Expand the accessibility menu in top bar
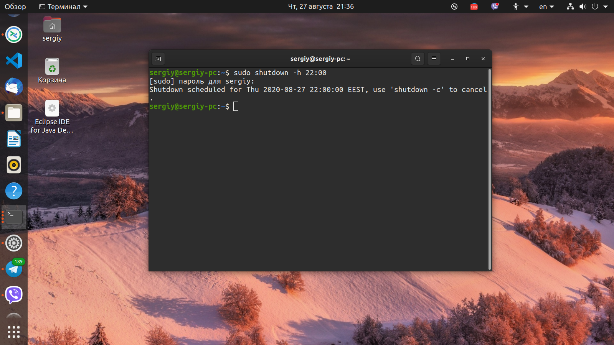 pos(520,7)
